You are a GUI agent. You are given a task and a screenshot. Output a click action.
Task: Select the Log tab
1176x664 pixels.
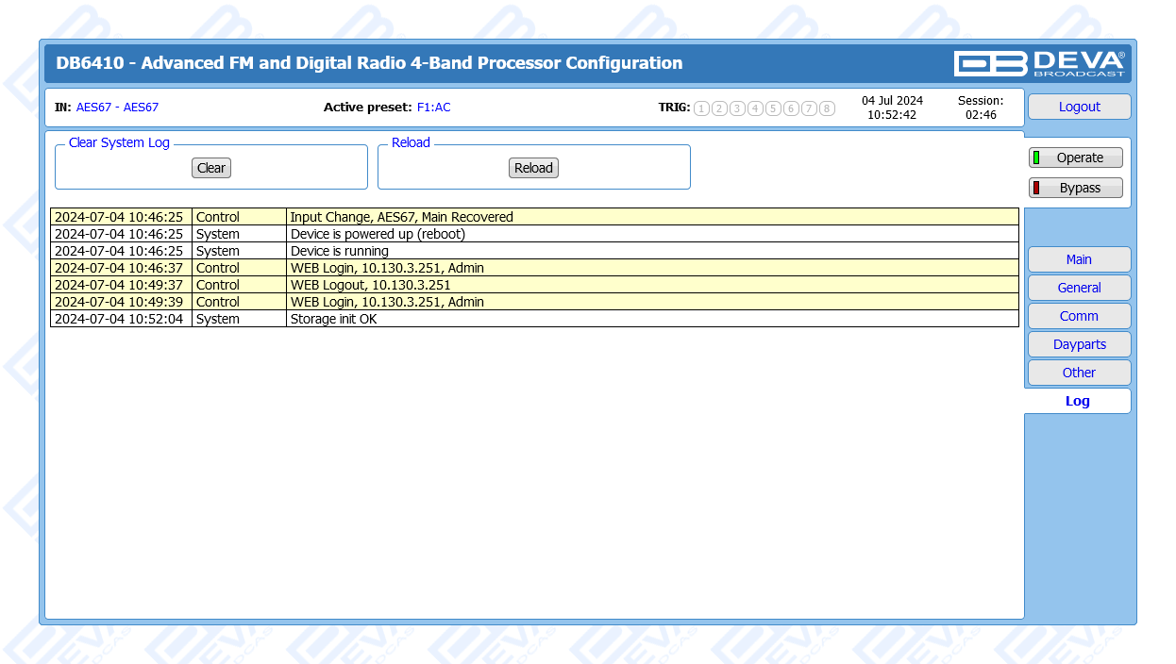point(1077,401)
